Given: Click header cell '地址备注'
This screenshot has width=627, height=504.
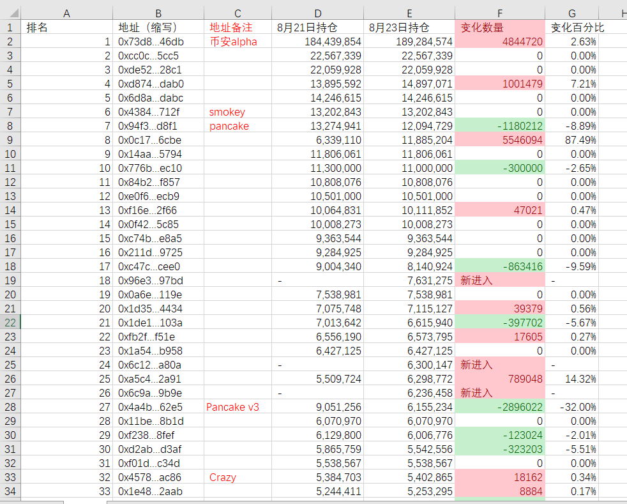Looking at the screenshot, I should pyautogui.click(x=238, y=27).
